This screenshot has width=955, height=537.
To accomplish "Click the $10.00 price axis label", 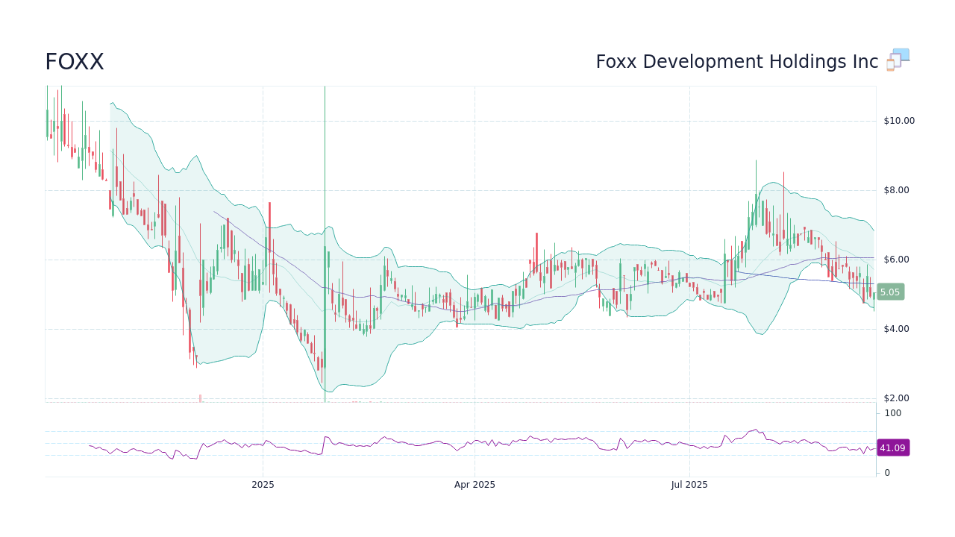I will 899,121.
